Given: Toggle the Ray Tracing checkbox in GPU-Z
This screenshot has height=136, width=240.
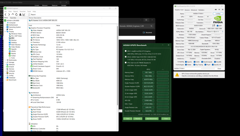Looking at the screenshot, I should pos(194,65).
